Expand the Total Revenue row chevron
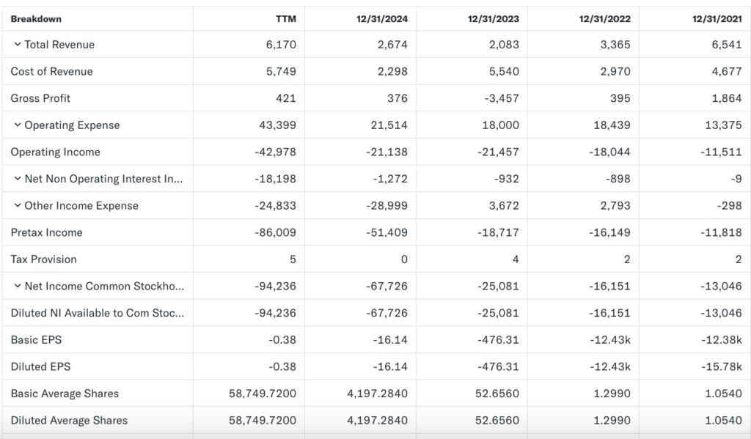The height and width of the screenshot is (439, 751). click(18, 45)
